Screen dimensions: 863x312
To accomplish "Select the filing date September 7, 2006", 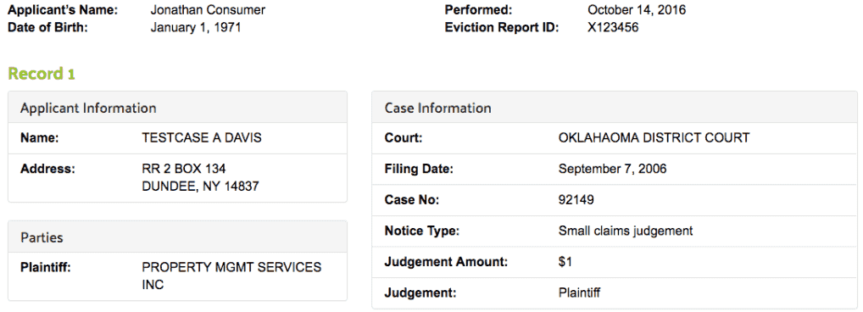I will pos(612,169).
